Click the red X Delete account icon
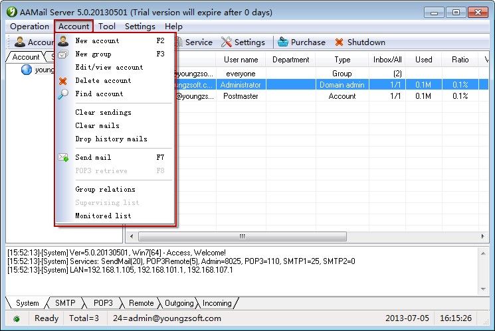Viewport: 495px width, 331px height. (x=63, y=81)
